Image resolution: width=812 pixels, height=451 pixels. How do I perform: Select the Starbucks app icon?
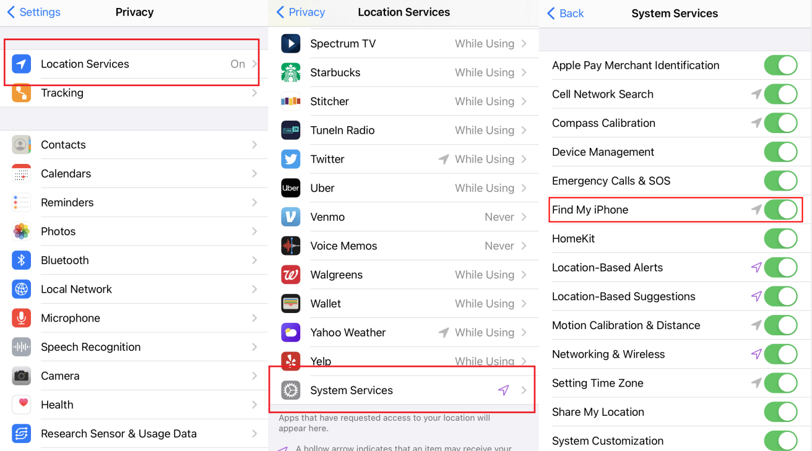pyautogui.click(x=291, y=72)
